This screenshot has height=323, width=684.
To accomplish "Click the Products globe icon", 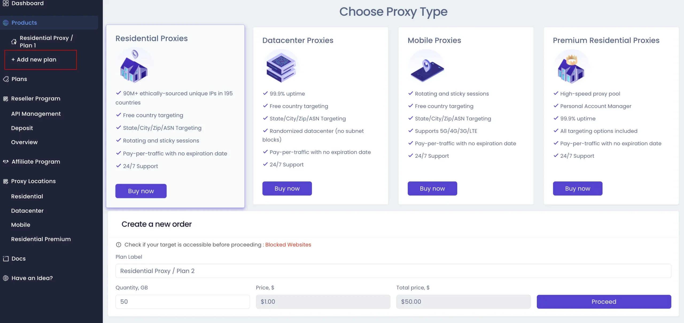I will click(6, 23).
